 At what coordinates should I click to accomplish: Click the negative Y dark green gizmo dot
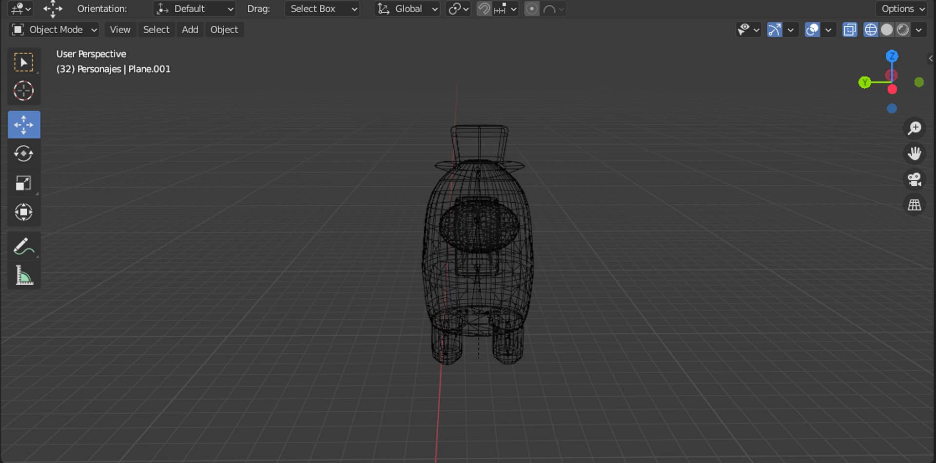[x=919, y=82]
